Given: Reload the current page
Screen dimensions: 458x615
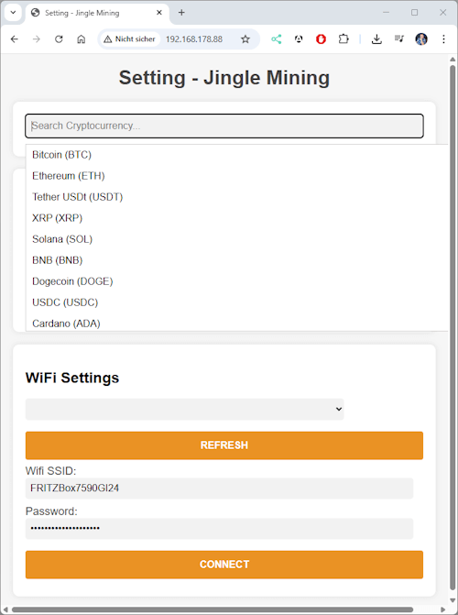Looking at the screenshot, I should coord(59,38).
